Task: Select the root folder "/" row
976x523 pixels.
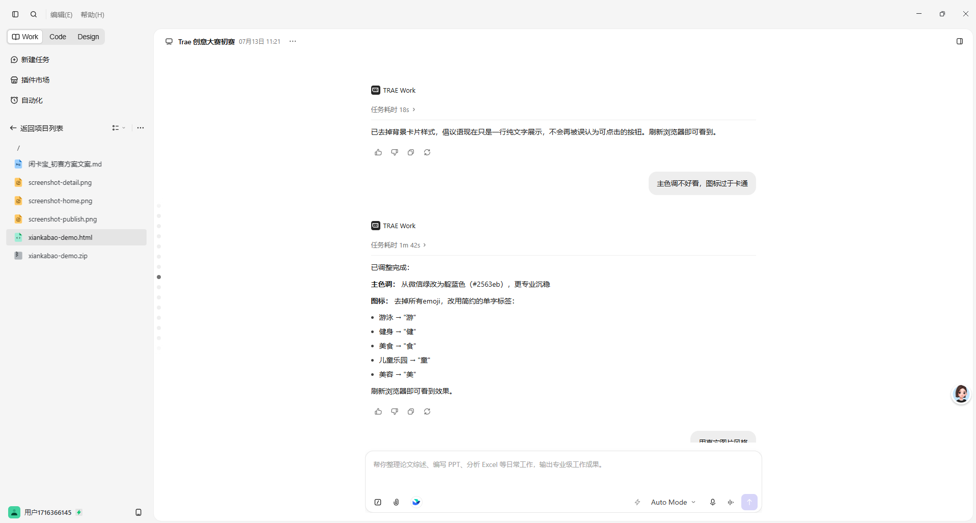Action: (76, 148)
